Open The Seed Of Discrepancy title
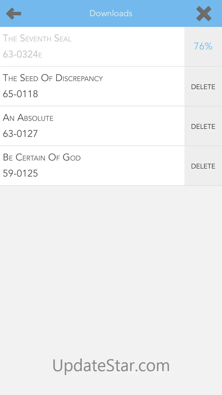This screenshot has width=222, height=395. coord(53,78)
